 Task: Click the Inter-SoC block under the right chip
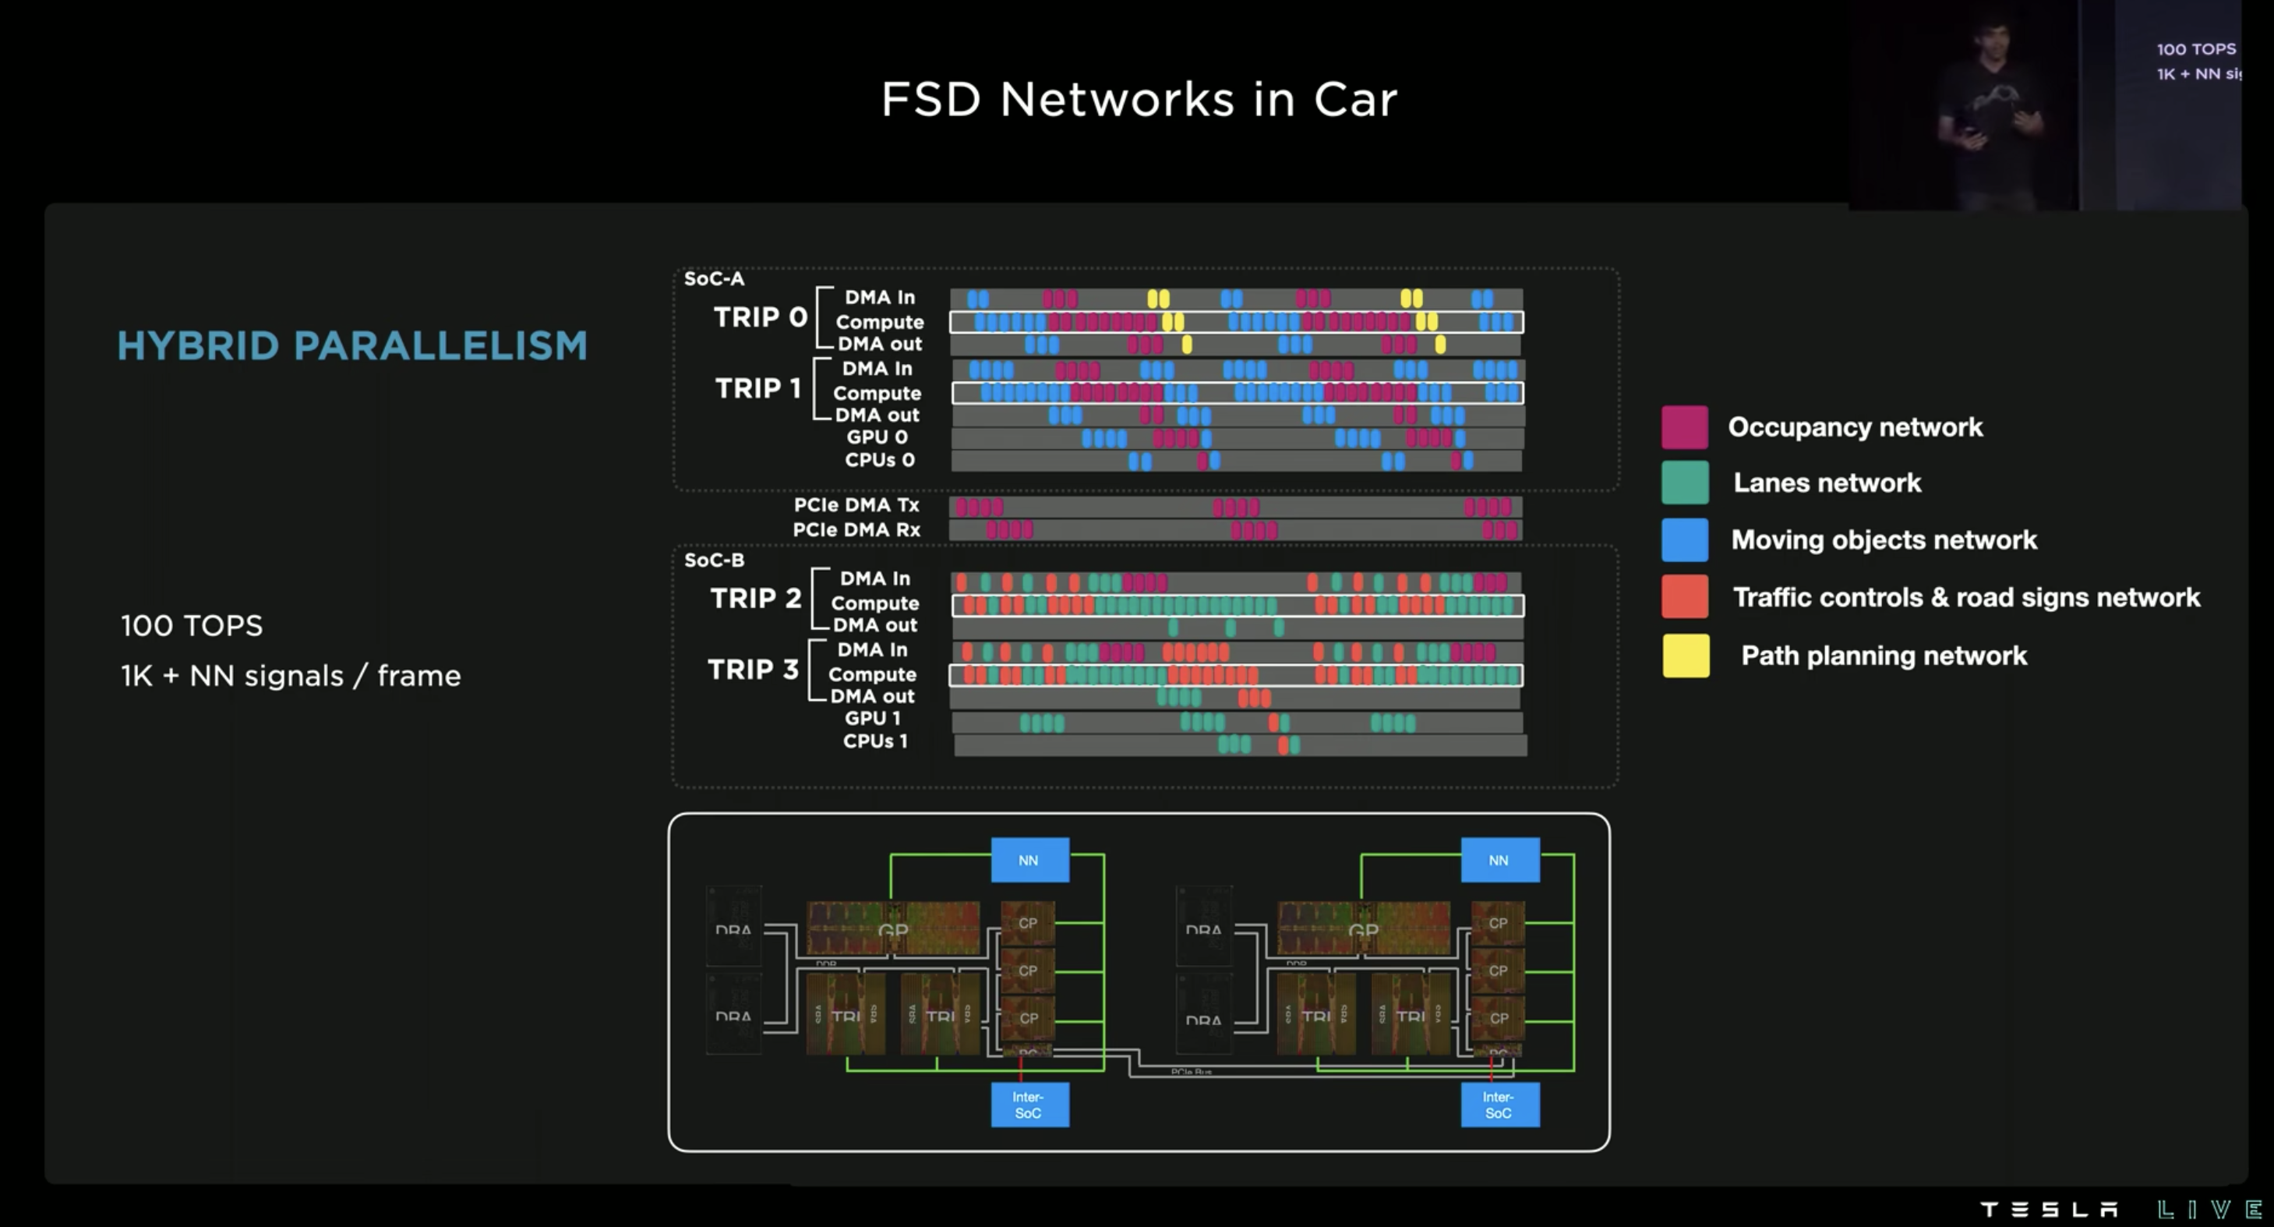(x=1500, y=1105)
